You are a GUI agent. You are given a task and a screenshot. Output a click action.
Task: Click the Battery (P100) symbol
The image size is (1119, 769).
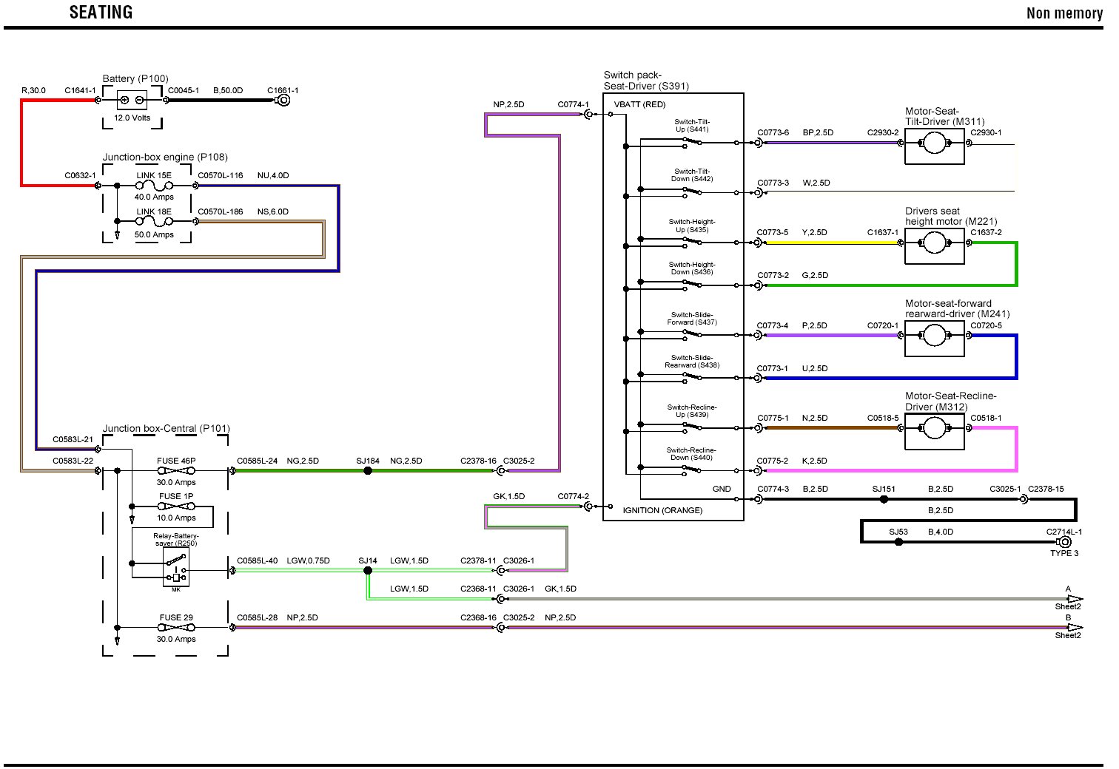pyautogui.click(x=132, y=101)
